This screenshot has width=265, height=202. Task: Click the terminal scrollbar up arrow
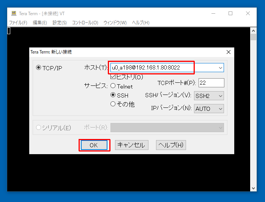pyautogui.click(x=253, y=31)
